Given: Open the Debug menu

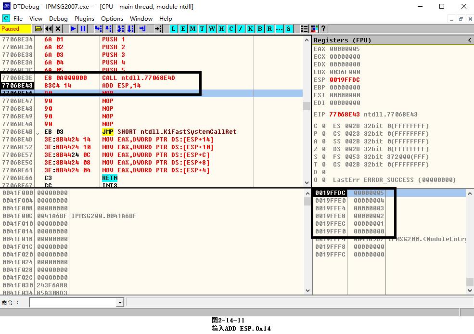Looking at the screenshot, I should coord(58,18).
